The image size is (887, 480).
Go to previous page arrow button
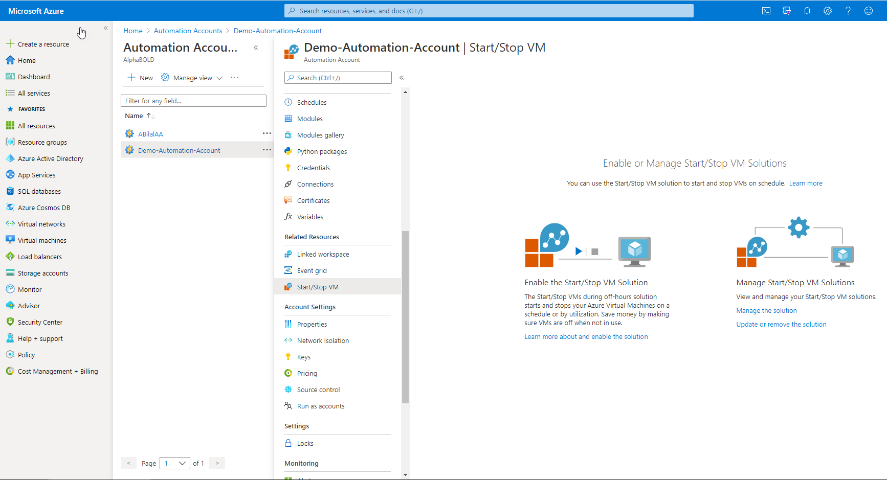(129, 463)
